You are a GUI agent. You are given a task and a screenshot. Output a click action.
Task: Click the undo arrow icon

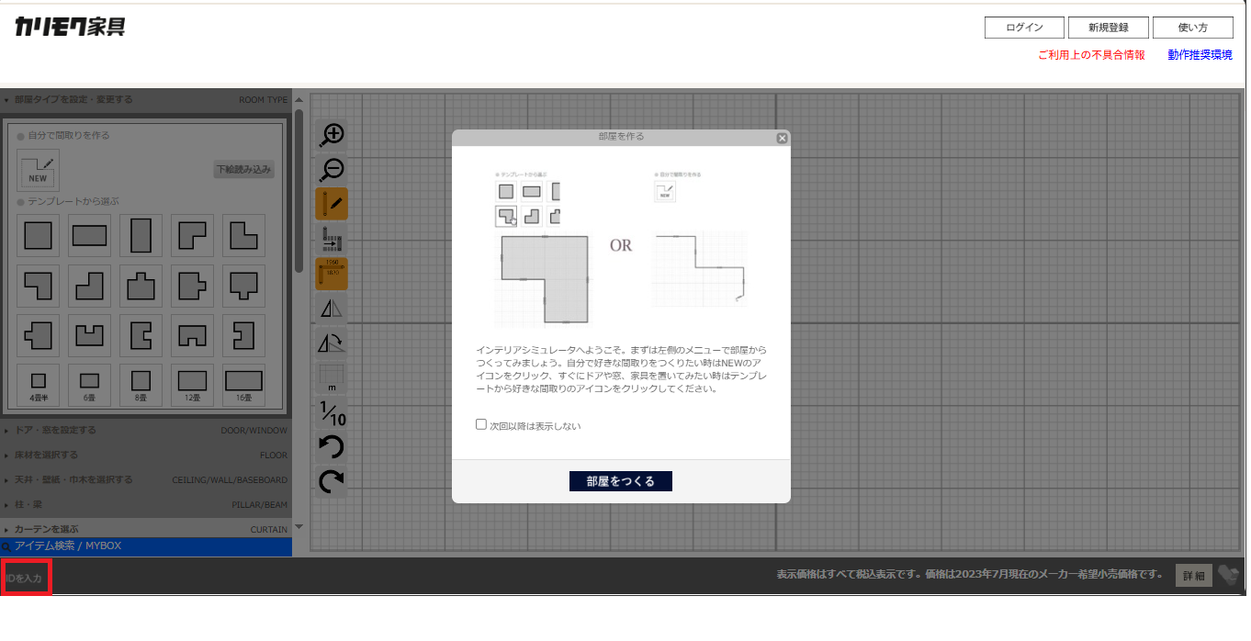click(332, 447)
